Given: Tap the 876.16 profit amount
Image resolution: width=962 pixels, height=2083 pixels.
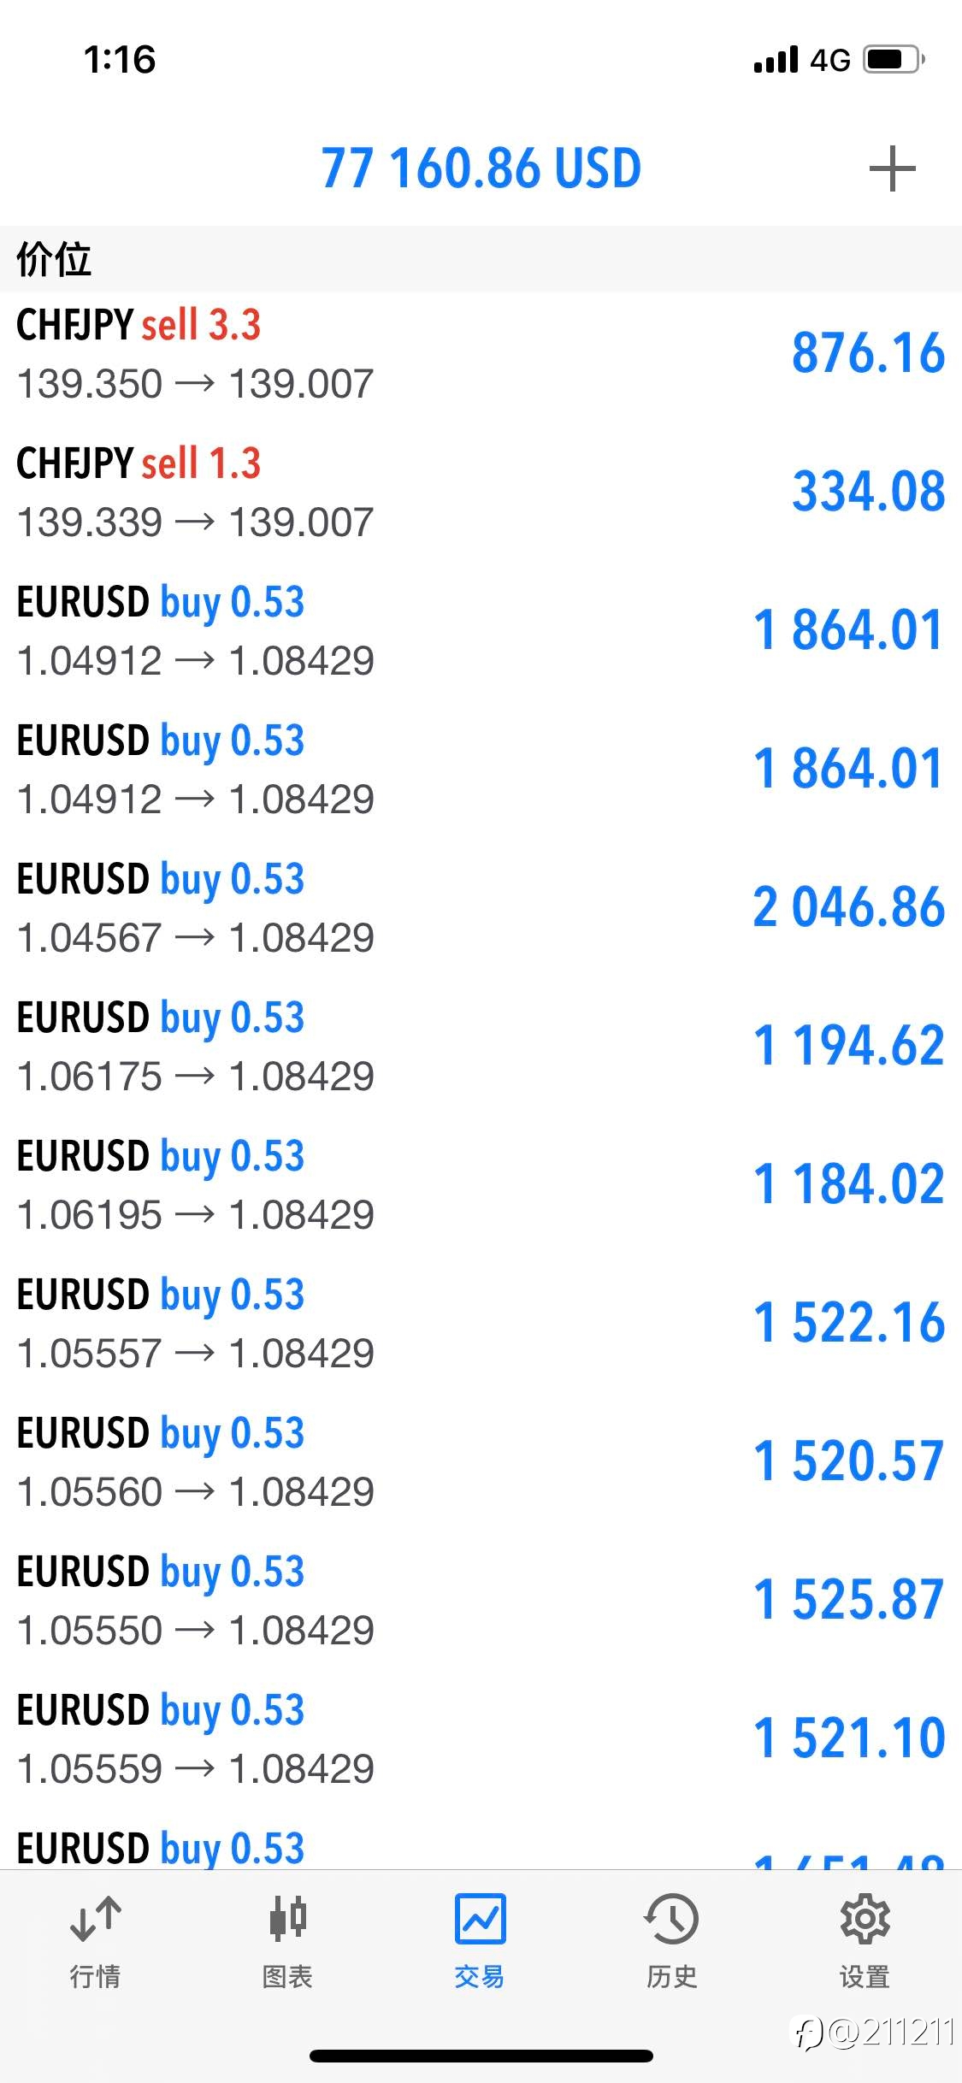Looking at the screenshot, I should point(868,352).
